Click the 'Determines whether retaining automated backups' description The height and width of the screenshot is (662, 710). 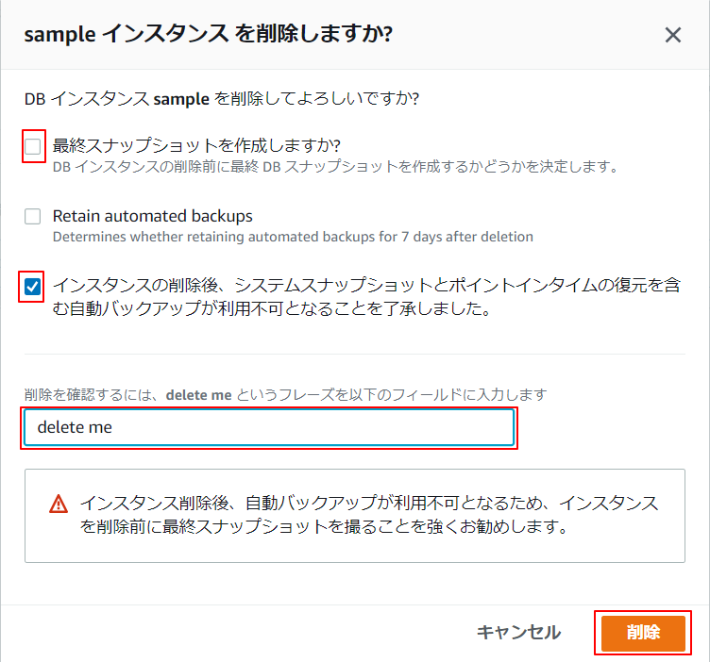[x=293, y=237]
